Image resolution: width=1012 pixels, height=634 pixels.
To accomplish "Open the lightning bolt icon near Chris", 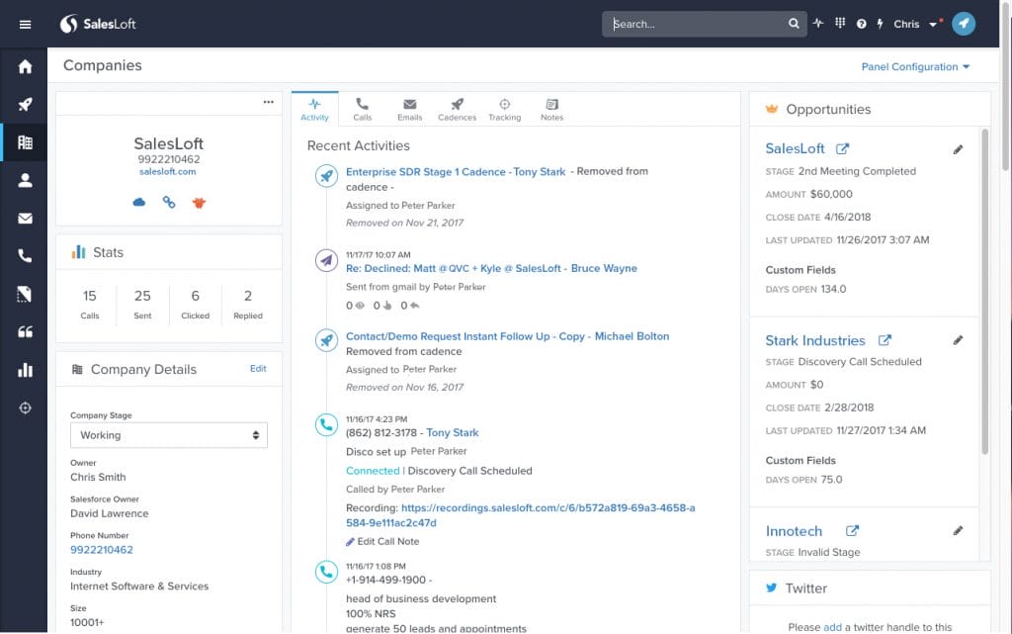I will [879, 22].
